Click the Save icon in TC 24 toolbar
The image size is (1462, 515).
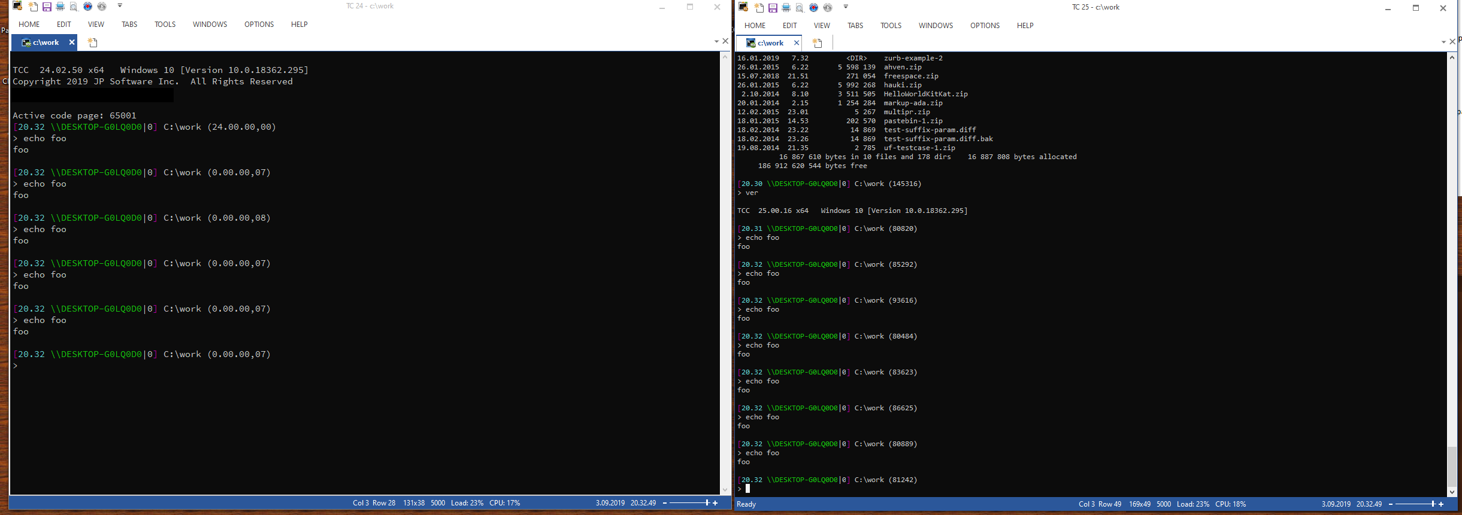coord(47,7)
